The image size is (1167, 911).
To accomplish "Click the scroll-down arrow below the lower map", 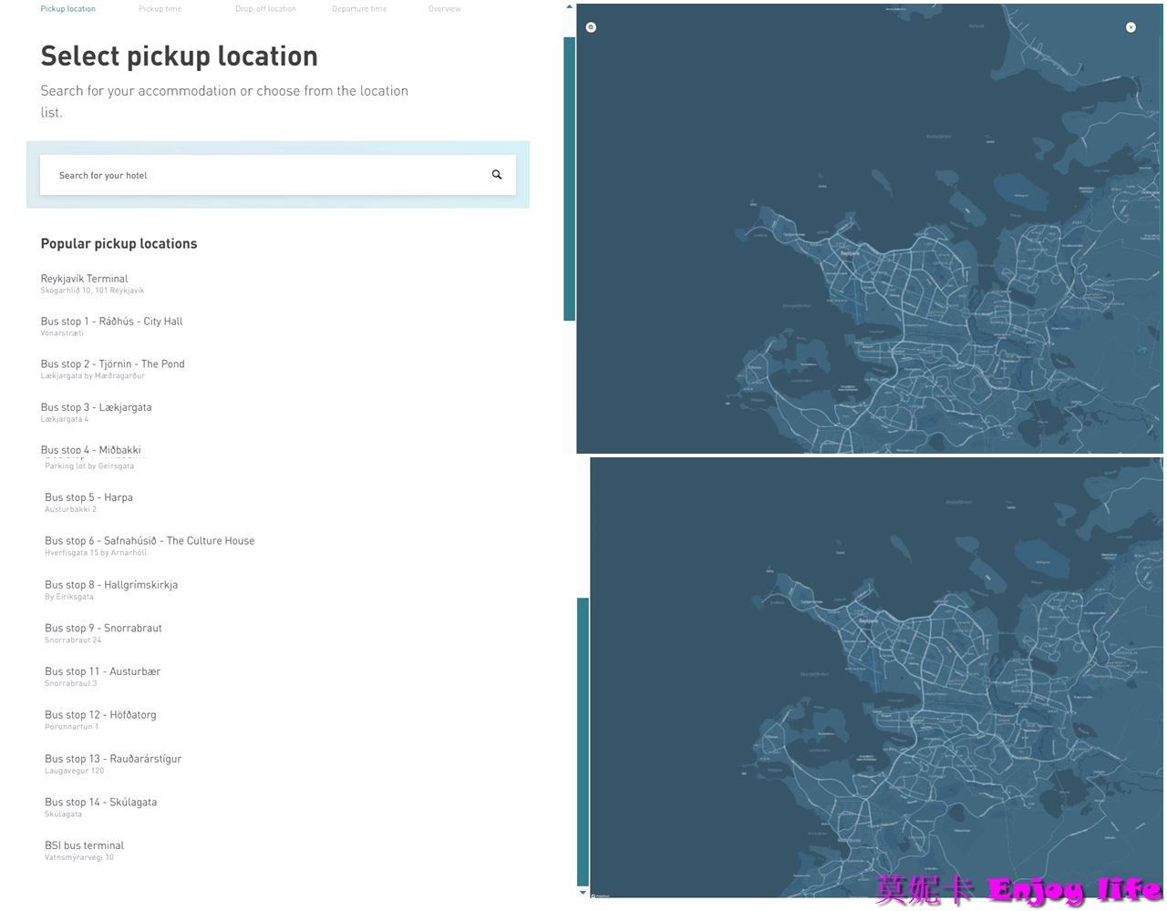I will click(x=583, y=893).
